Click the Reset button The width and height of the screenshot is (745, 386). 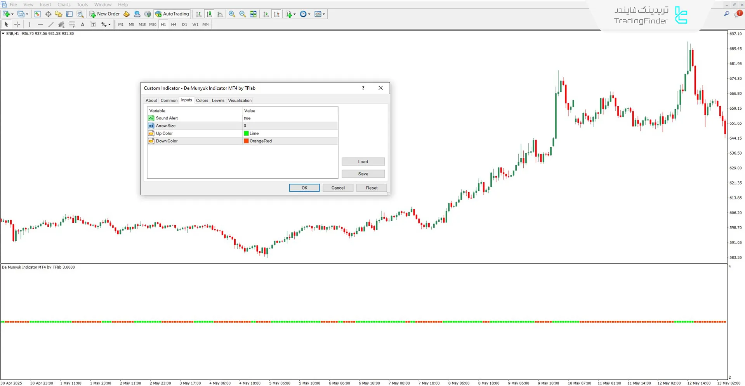[x=371, y=188]
